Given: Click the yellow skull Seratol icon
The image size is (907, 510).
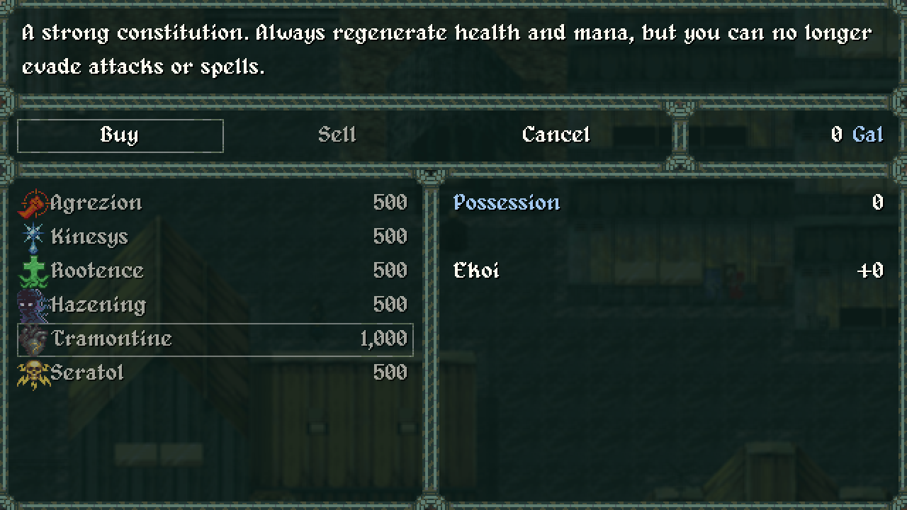Looking at the screenshot, I should [33, 373].
